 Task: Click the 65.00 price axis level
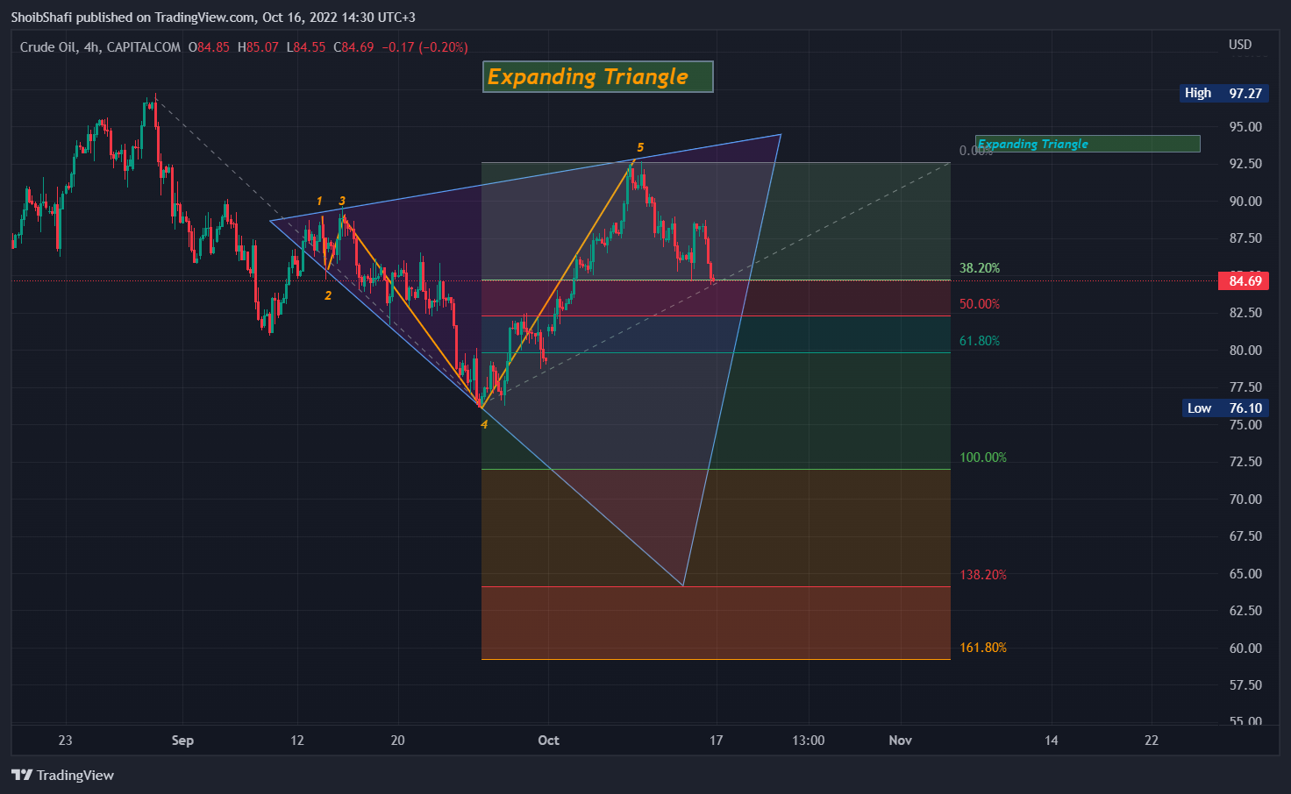tap(1245, 574)
